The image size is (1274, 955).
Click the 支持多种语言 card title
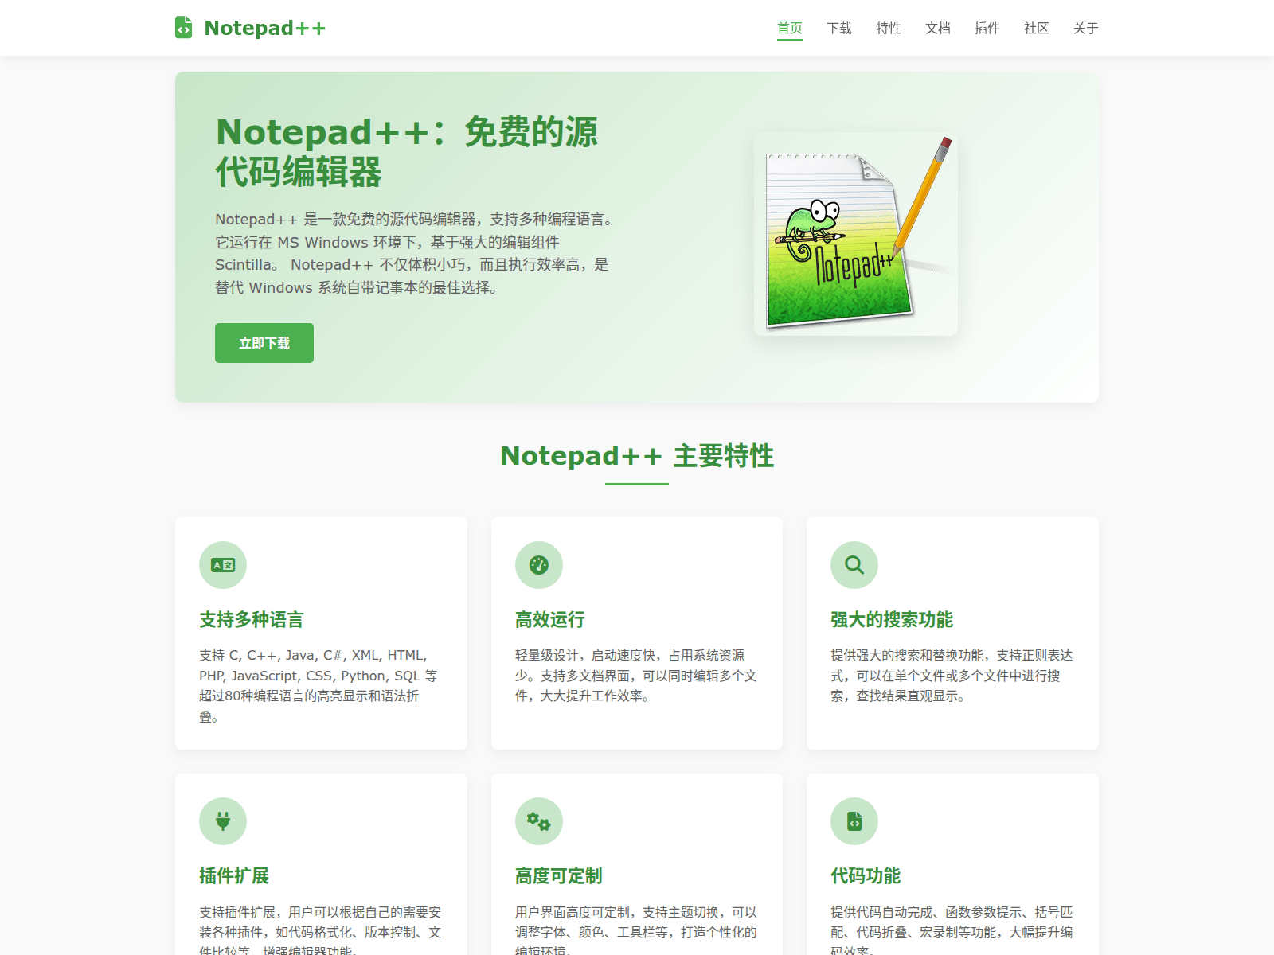252,619
